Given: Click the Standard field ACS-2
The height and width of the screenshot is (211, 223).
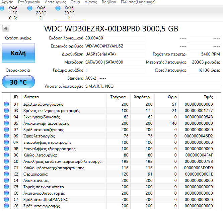Looking at the screenshot, I should pyautogui.click(x=153, y=78).
